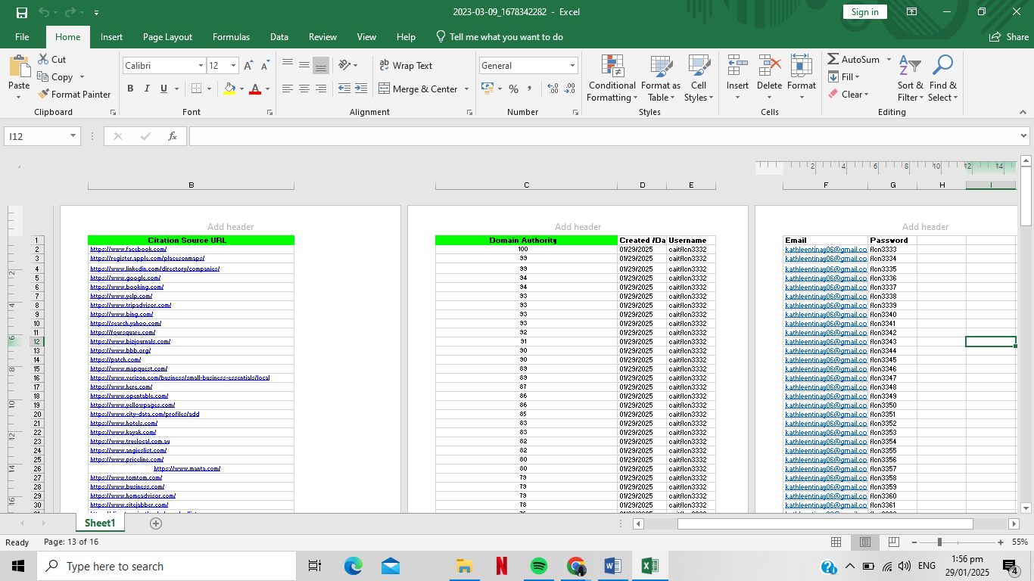Apply Comma Style format
This screenshot has width=1034, height=581.
530,89
